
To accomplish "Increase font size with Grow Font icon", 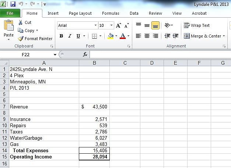I will (119, 25).
